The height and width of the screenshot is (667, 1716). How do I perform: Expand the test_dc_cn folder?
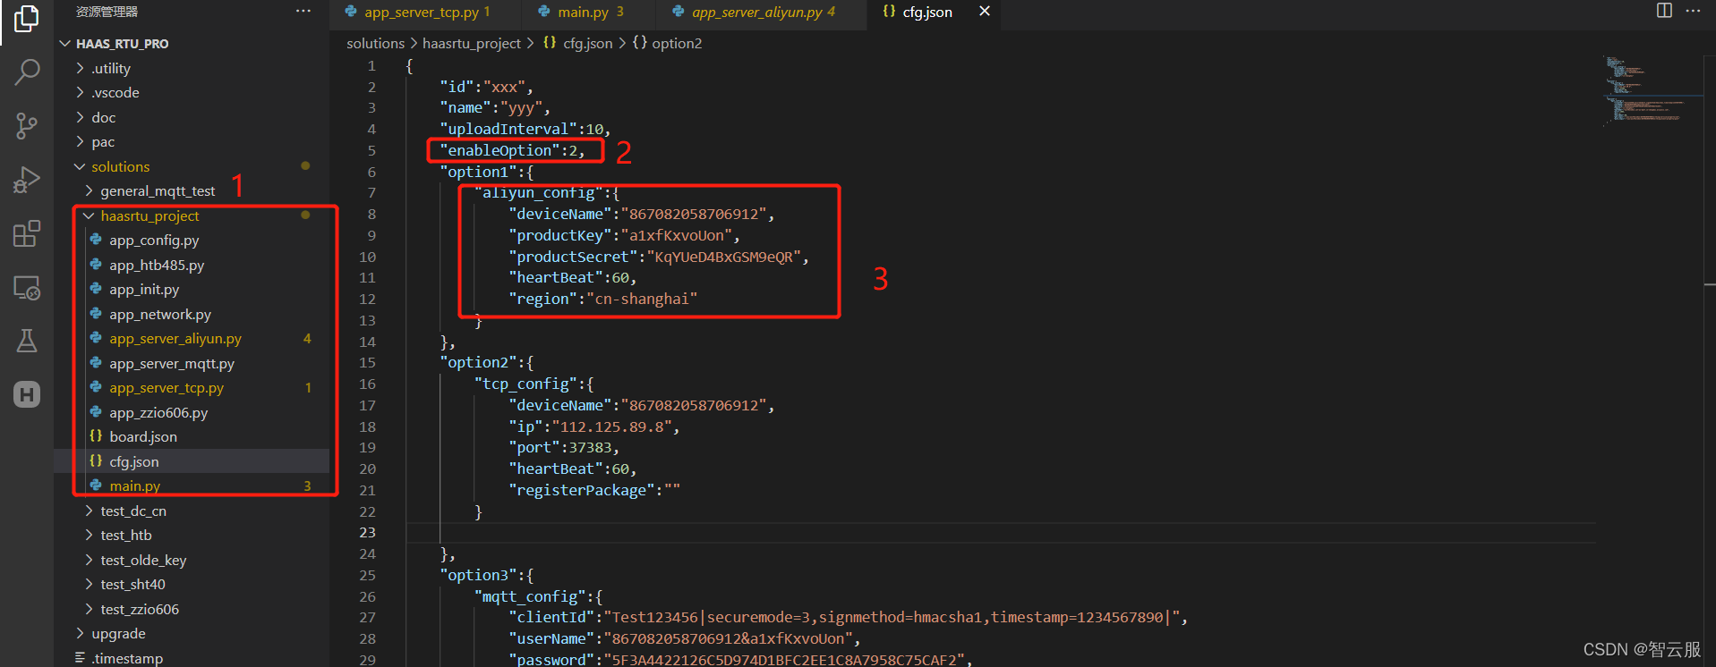(133, 511)
